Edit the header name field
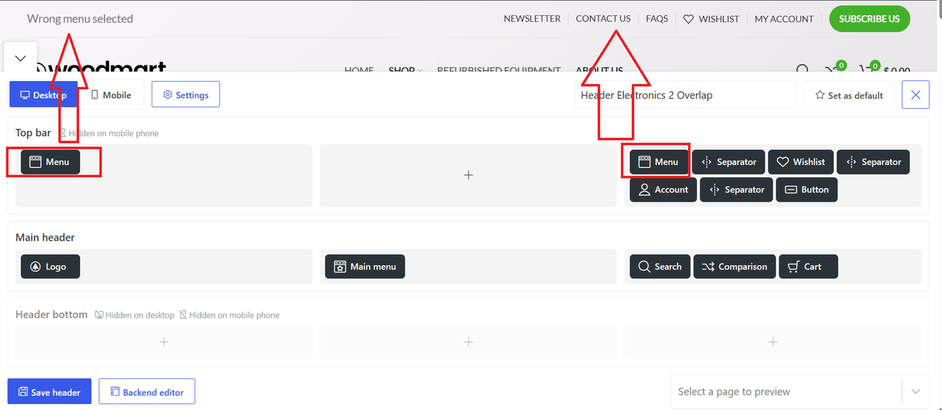The image size is (942, 410). pyautogui.click(x=685, y=95)
